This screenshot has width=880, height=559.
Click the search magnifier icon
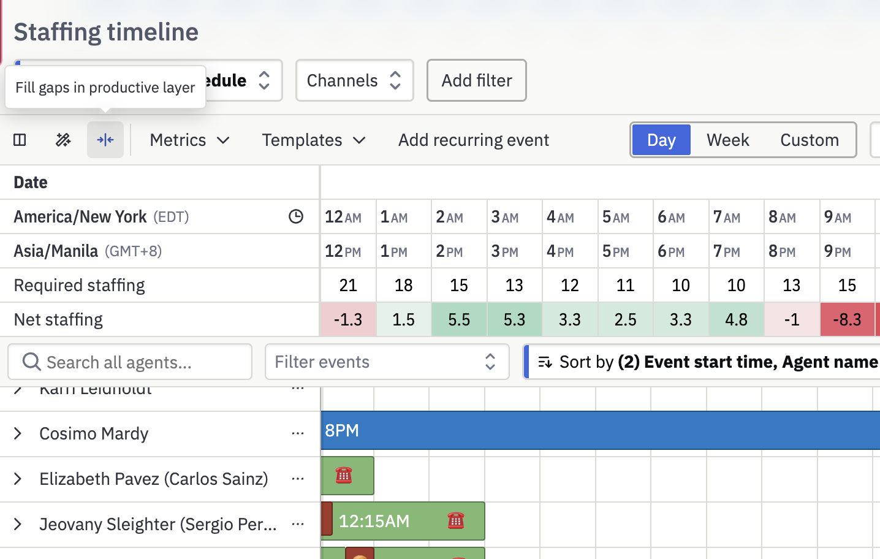[31, 362]
